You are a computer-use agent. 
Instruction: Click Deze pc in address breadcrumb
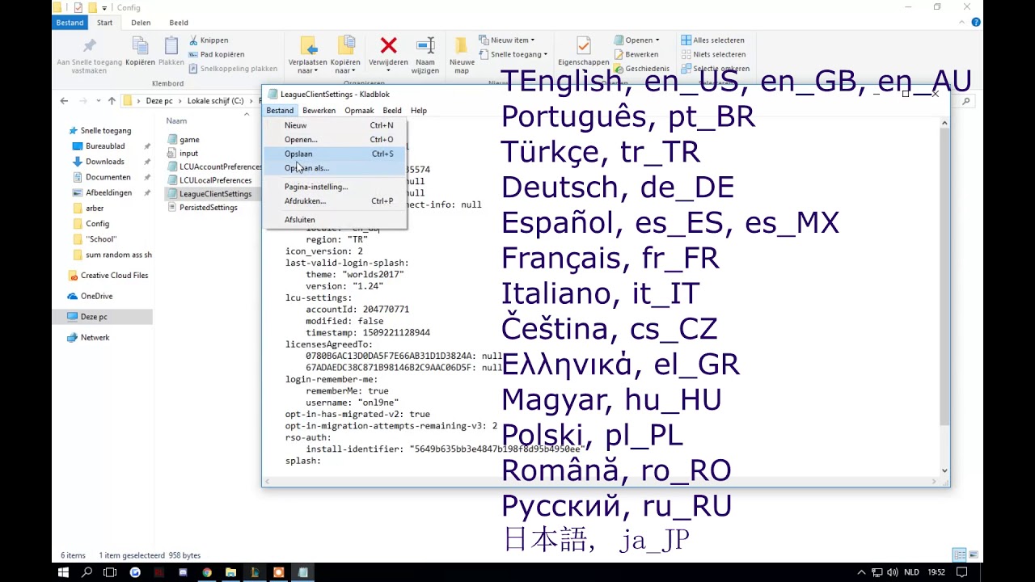(x=158, y=101)
